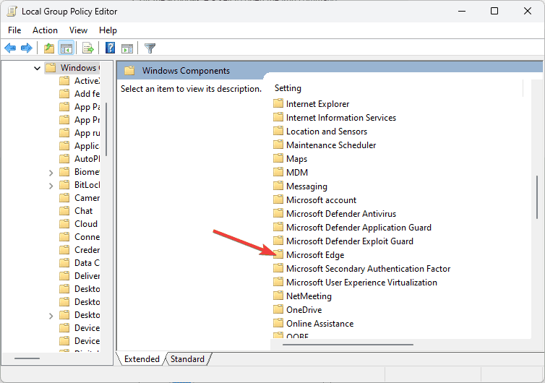Screen dimensions: 545x383
Task: Open Help with the question mark icon
Action: 110,48
